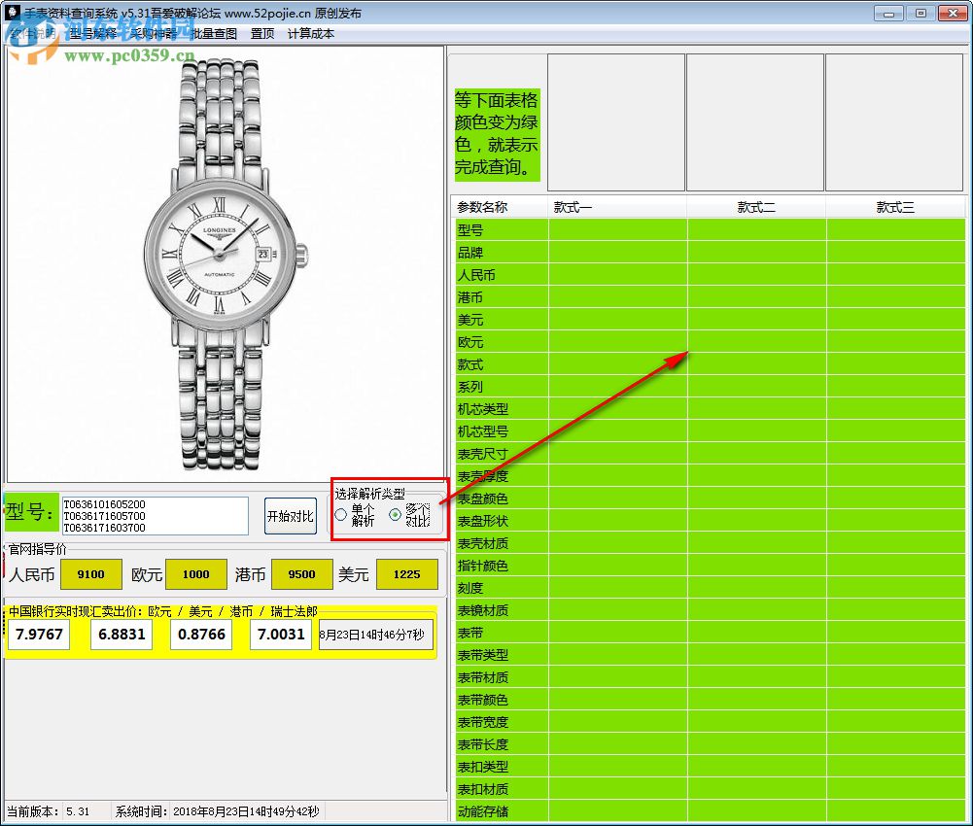Select the 表镜材质 row

click(711, 610)
